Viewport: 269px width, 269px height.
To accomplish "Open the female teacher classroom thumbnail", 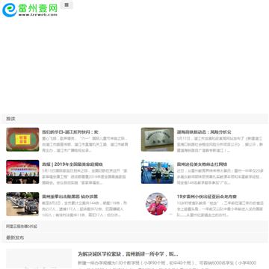I will [158, 172].
